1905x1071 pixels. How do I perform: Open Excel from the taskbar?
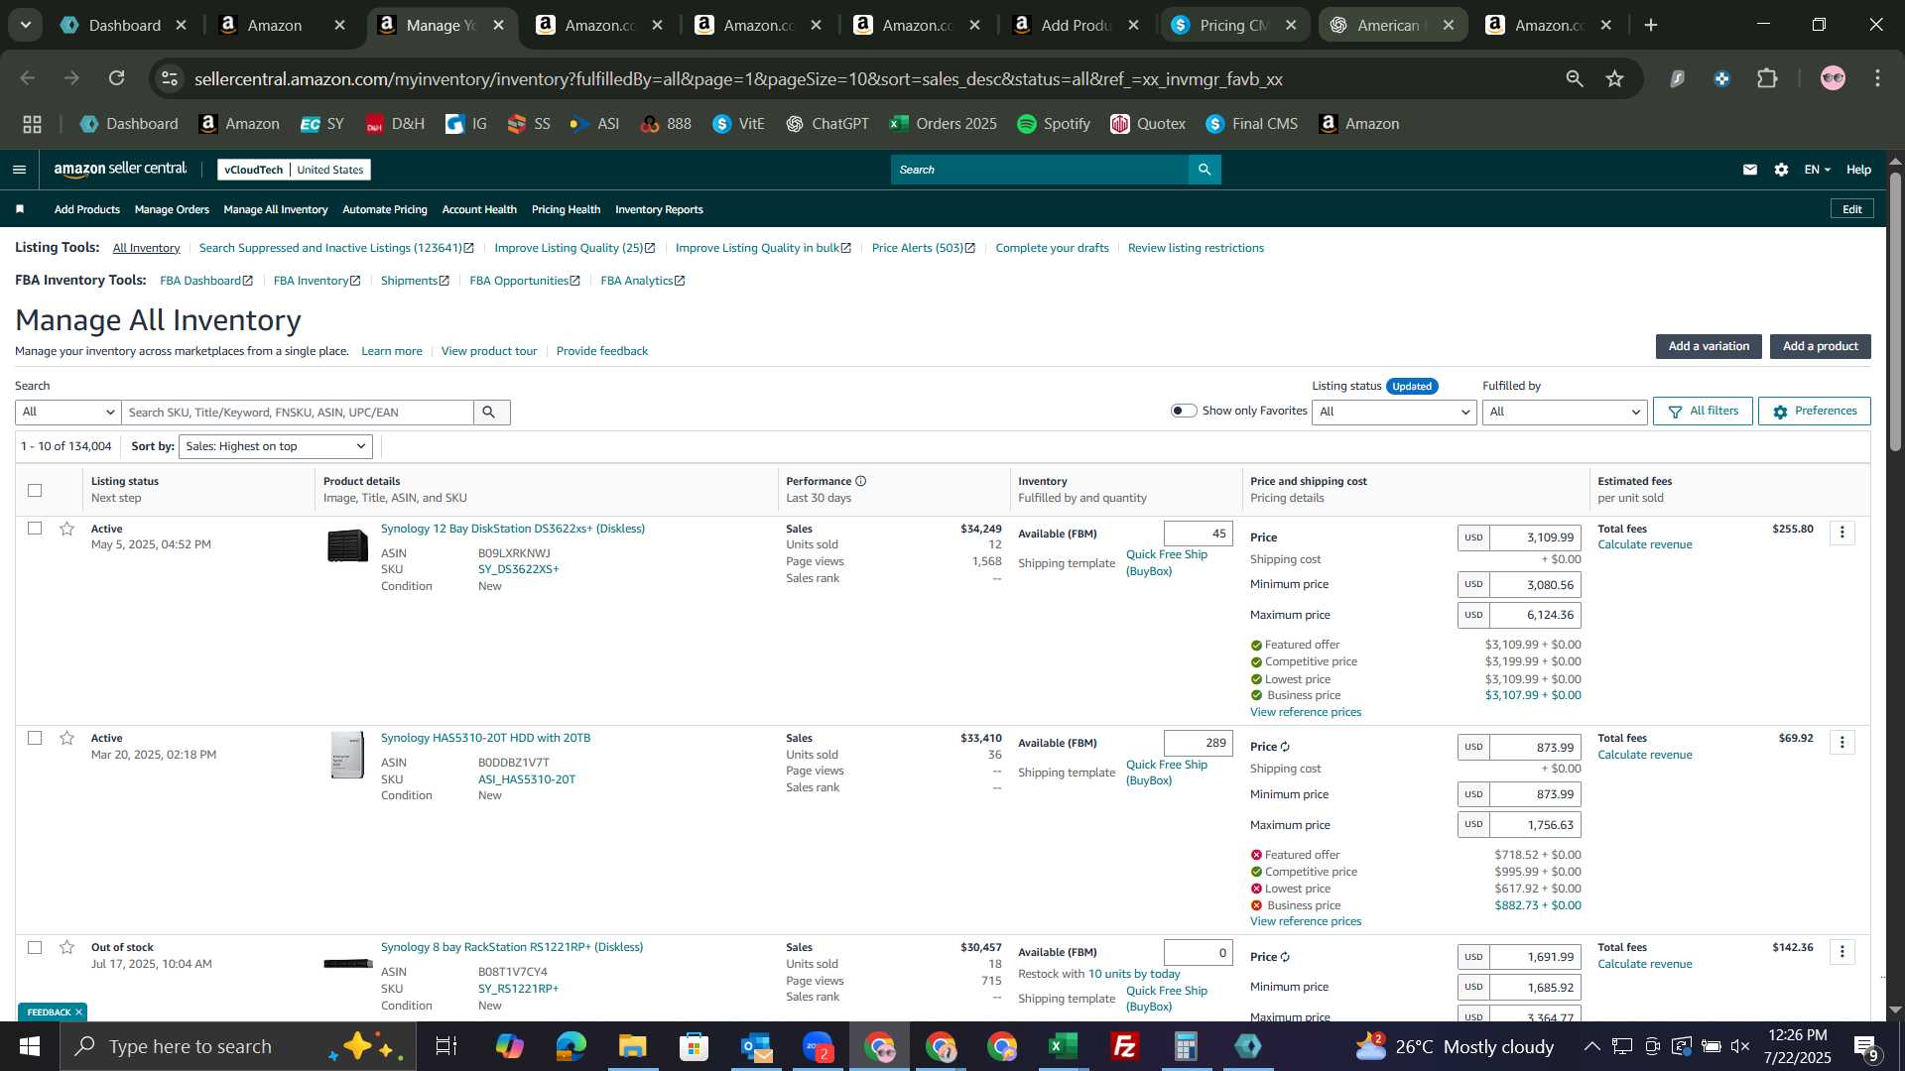point(1064,1046)
